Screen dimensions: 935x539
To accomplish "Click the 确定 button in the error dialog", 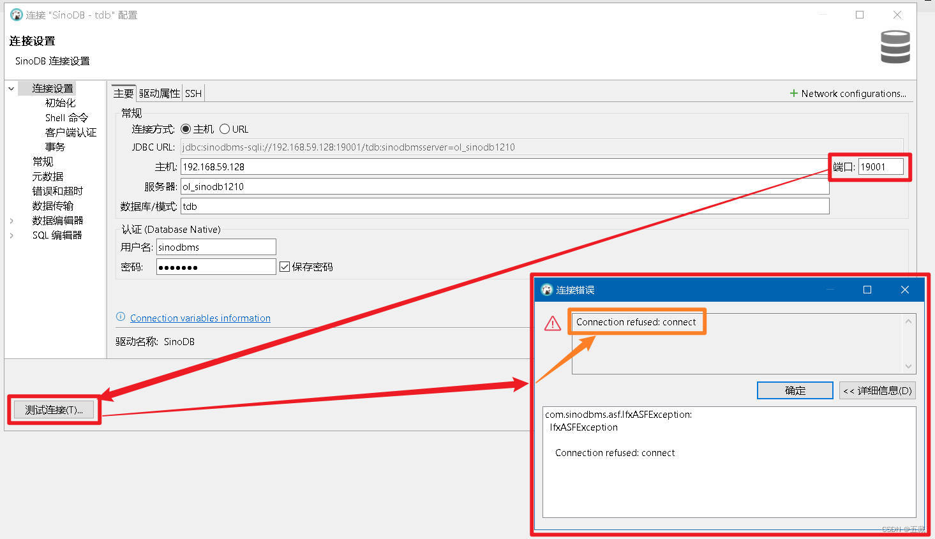I will (795, 390).
